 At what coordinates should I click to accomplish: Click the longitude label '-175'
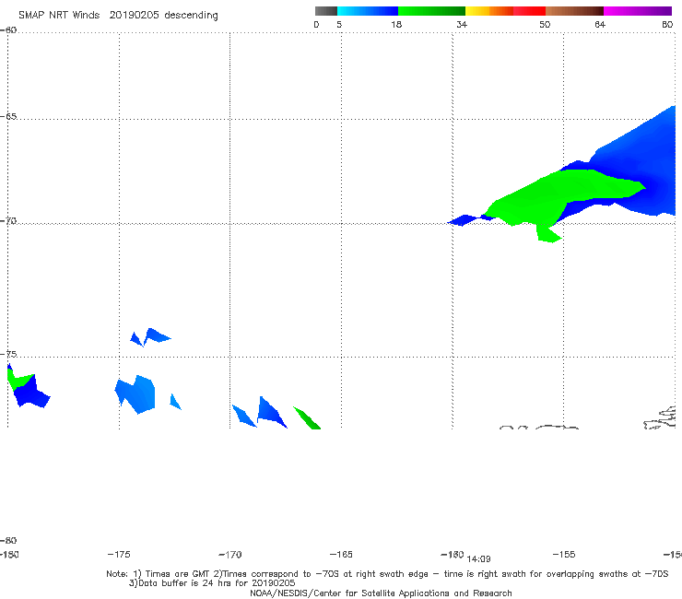[x=119, y=554]
